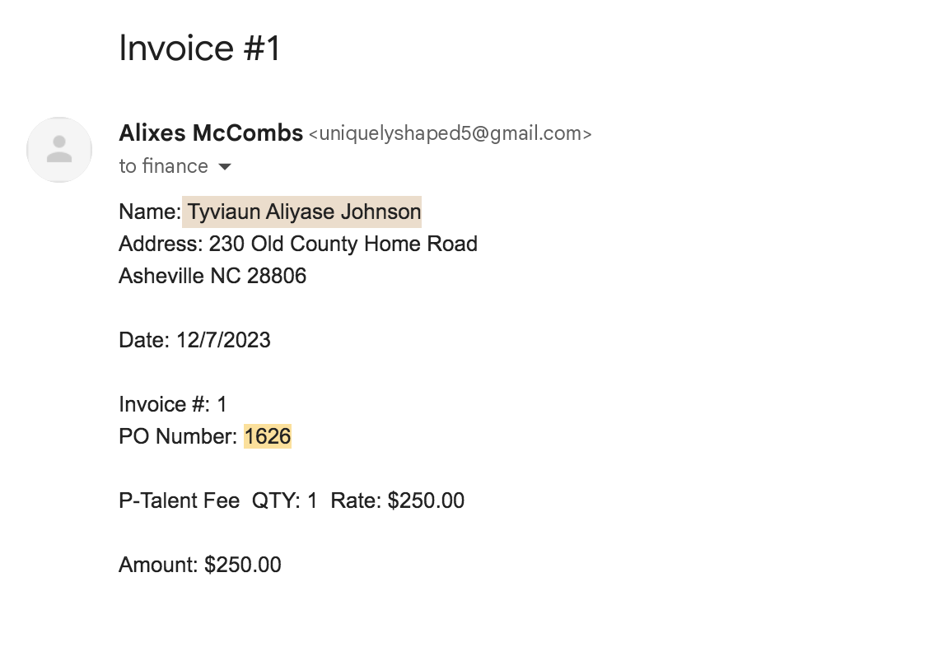The width and height of the screenshot is (929, 647).
Task: Click the 'to finance' recipient text
Action: [164, 166]
